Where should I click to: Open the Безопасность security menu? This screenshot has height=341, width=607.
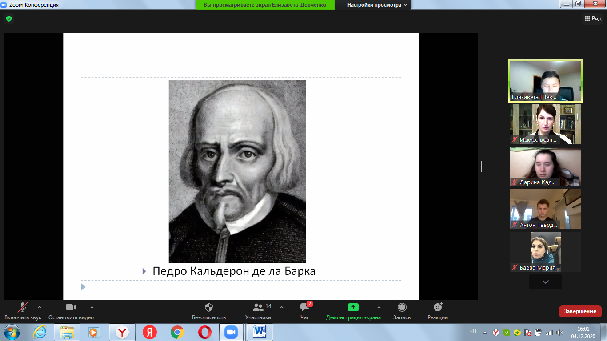tap(209, 311)
